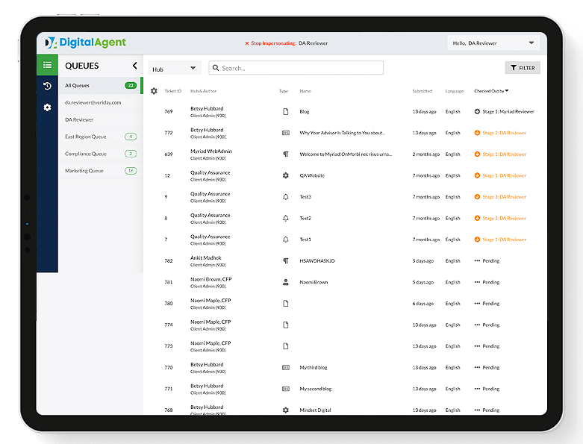The image size is (583, 444).
Task: Expand the Hello, DA Reviewer user menu
Action: click(x=494, y=43)
